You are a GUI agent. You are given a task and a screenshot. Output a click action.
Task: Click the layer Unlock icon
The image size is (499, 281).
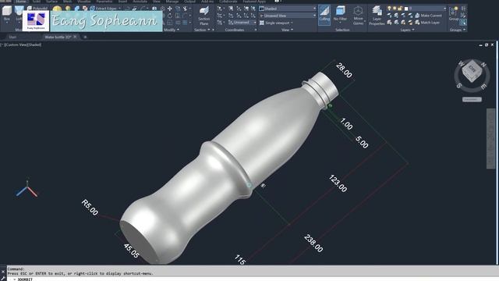(x=410, y=23)
